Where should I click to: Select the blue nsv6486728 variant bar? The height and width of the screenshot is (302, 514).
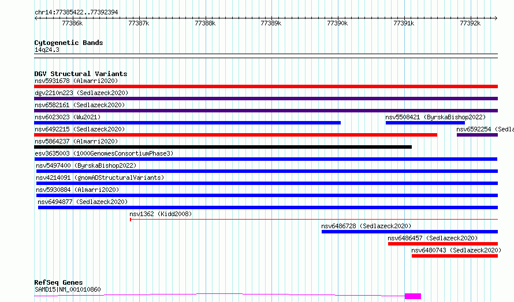(409, 232)
